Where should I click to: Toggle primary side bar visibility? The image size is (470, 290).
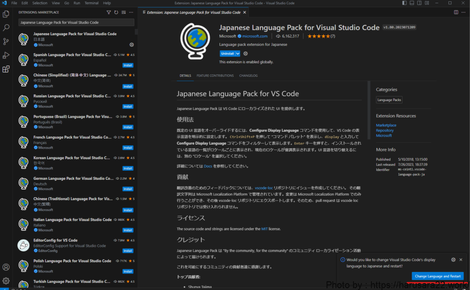point(404,3)
